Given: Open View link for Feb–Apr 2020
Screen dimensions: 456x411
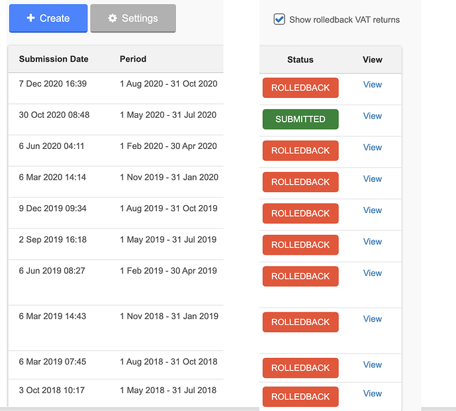Looking at the screenshot, I should click(x=372, y=148).
